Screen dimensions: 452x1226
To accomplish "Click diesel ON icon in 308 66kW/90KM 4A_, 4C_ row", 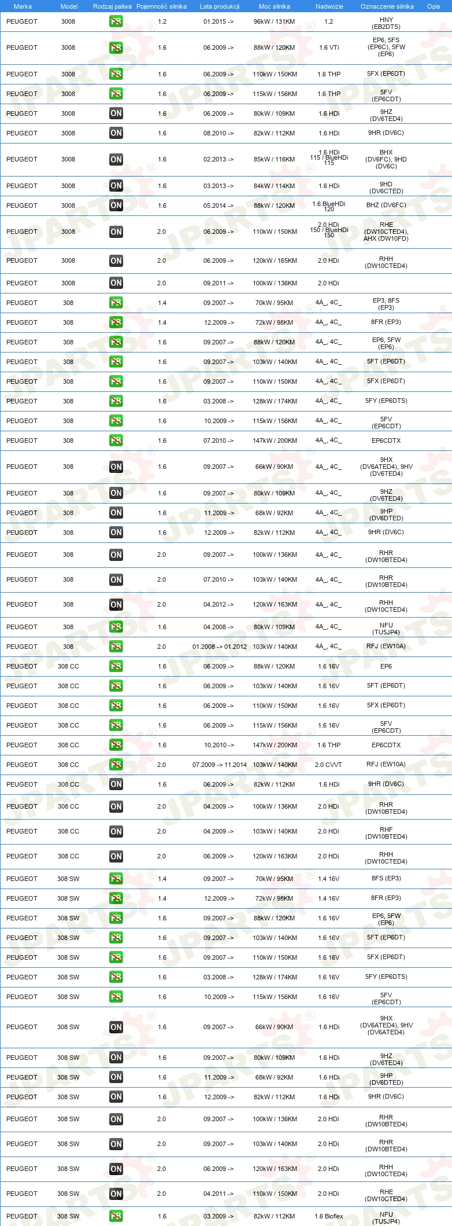I will click(116, 467).
